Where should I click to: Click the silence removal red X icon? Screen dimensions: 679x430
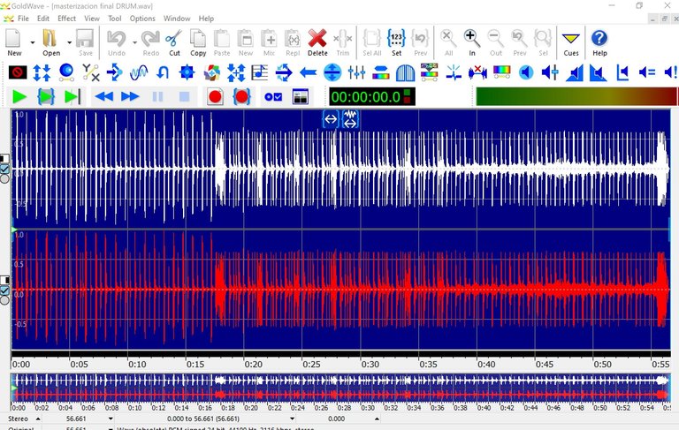click(x=477, y=72)
